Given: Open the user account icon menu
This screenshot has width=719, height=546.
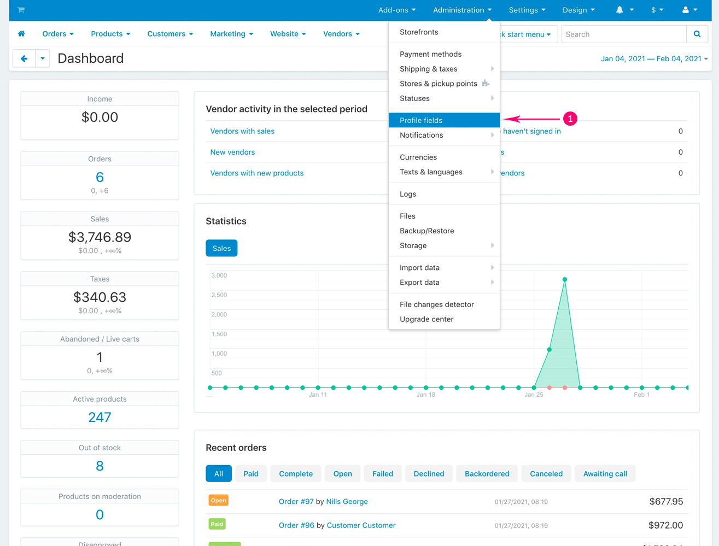Looking at the screenshot, I should pos(686,10).
